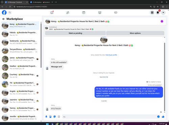The width and height of the screenshot is (169, 125).
Task: Open the notifications bell
Action: (158, 13)
